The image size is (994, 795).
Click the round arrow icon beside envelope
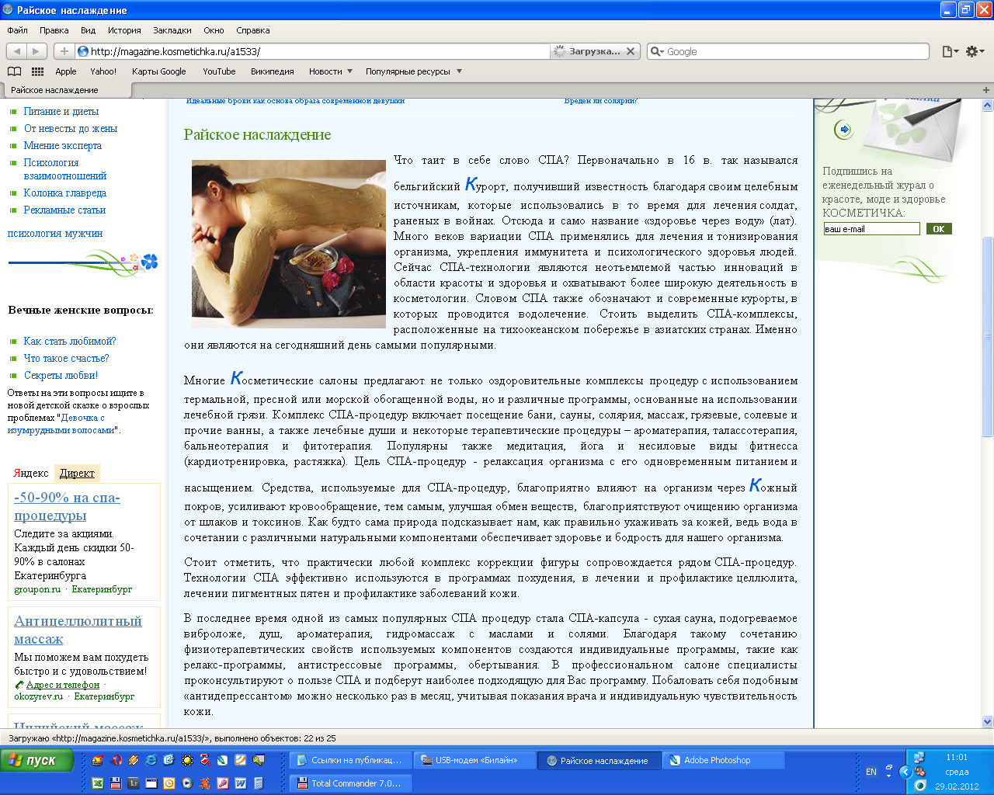[844, 130]
